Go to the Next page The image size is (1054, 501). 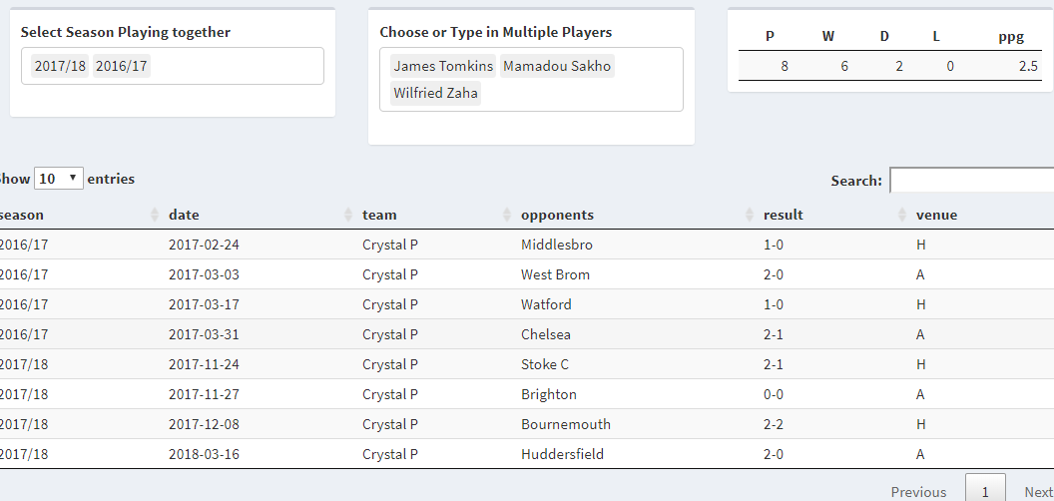click(1038, 491)
